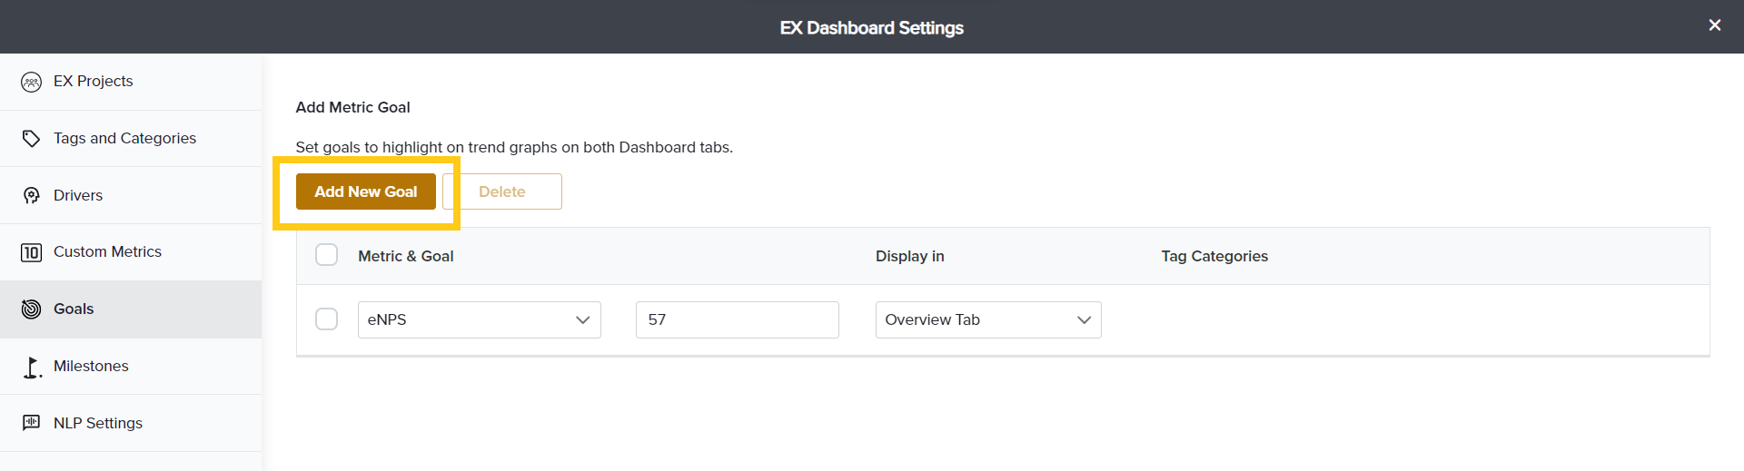Click the Drivers sidebar icon
This screenshot has height=471, width=1744.
click(31, 196)
